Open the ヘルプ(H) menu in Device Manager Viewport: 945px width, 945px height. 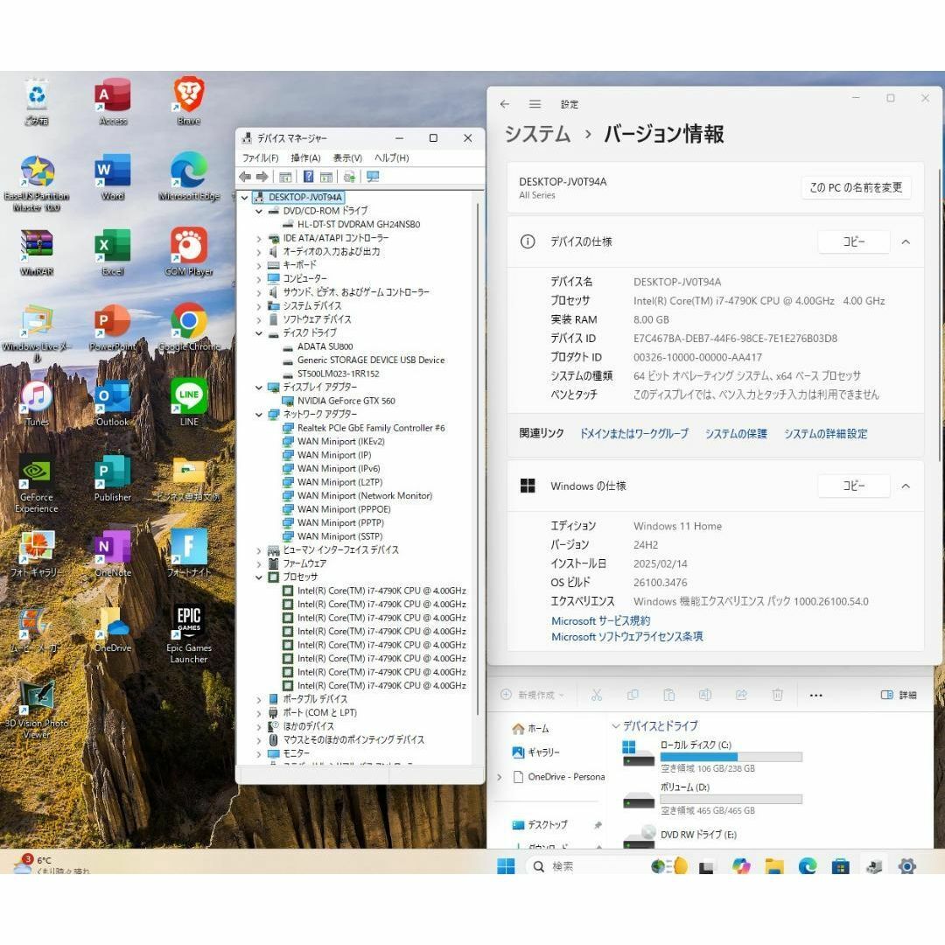click(392, 157)
